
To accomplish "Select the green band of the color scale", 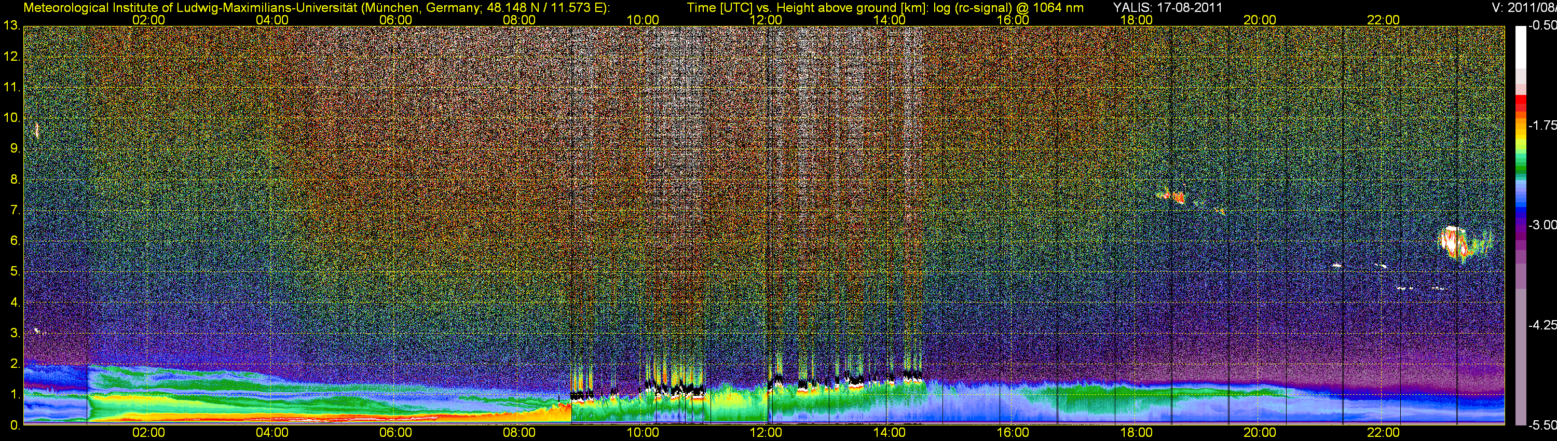I will click(x=1520, y=162).
